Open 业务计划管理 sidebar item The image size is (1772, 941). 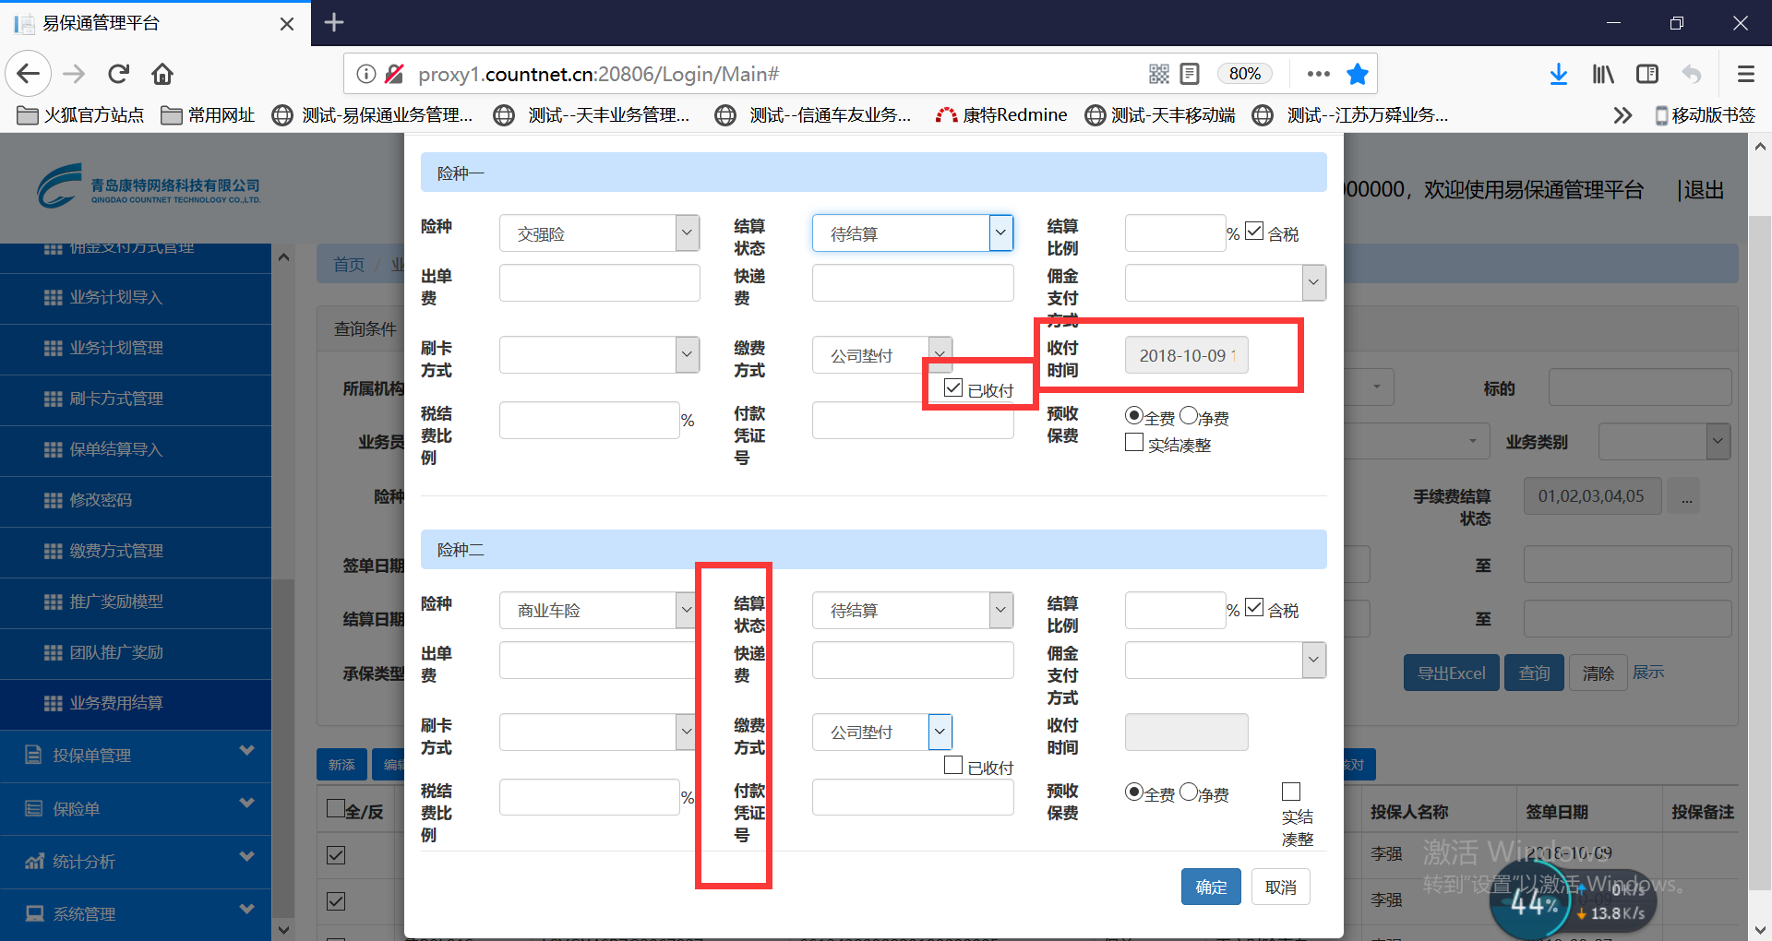136,349
